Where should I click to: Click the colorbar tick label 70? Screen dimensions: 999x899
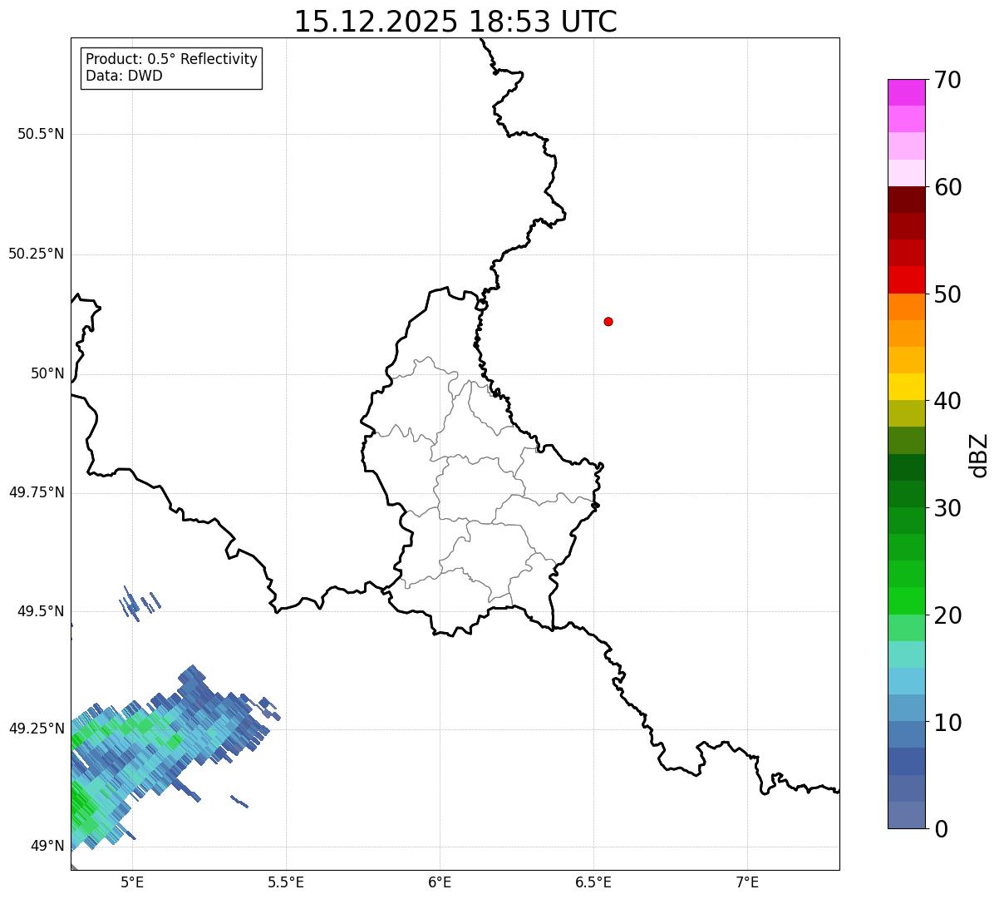[x=947, y=80]
